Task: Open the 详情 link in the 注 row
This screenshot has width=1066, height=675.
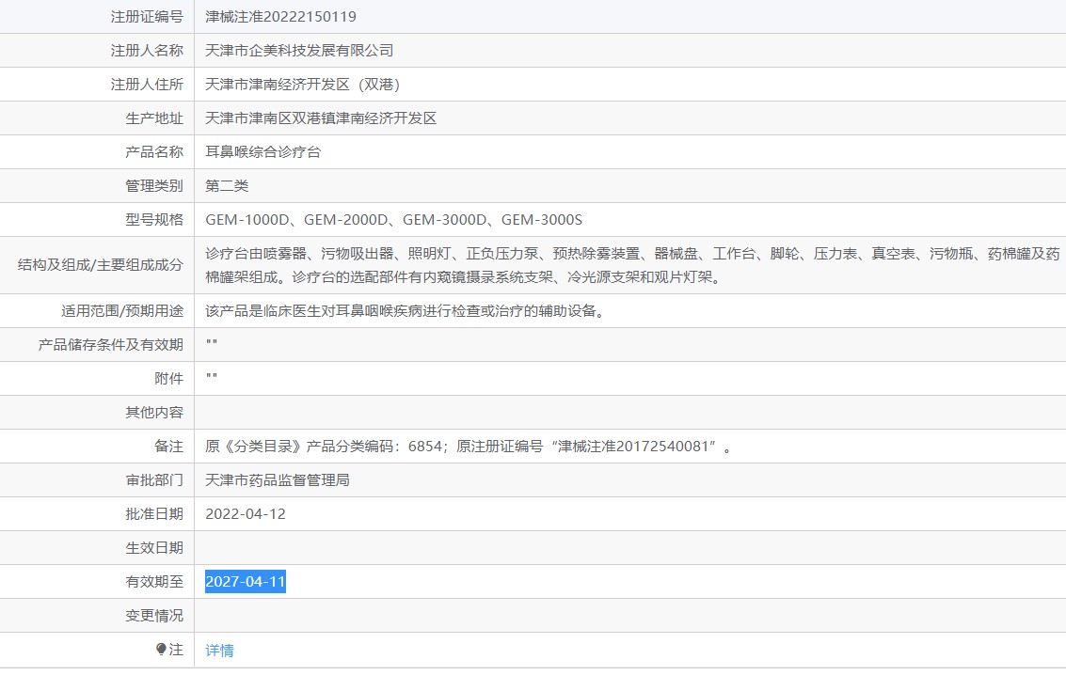Action: pyautogui.click(x=219, y=651)
